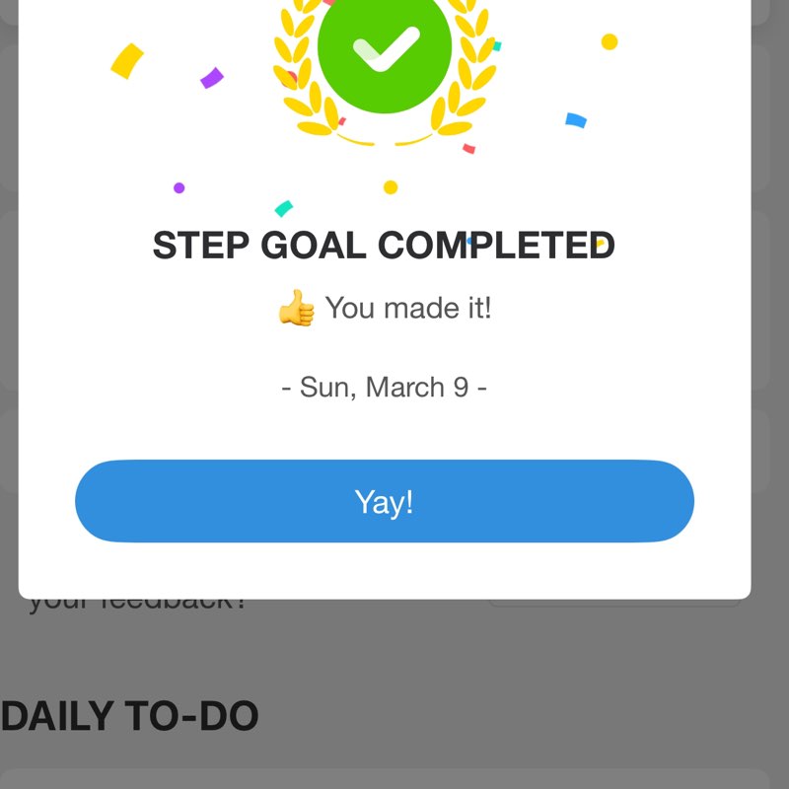Tap the purple confetti square
The image size is (789, 789).
[x=212, y=78]
